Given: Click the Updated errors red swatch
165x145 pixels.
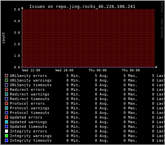Looking at the screenshot, I should click(x=6, y=117).
